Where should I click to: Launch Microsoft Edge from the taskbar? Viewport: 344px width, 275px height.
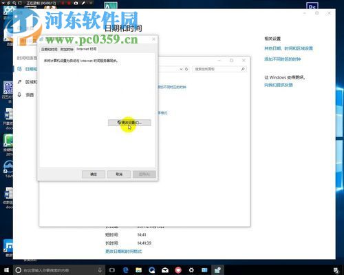point(126,270)
